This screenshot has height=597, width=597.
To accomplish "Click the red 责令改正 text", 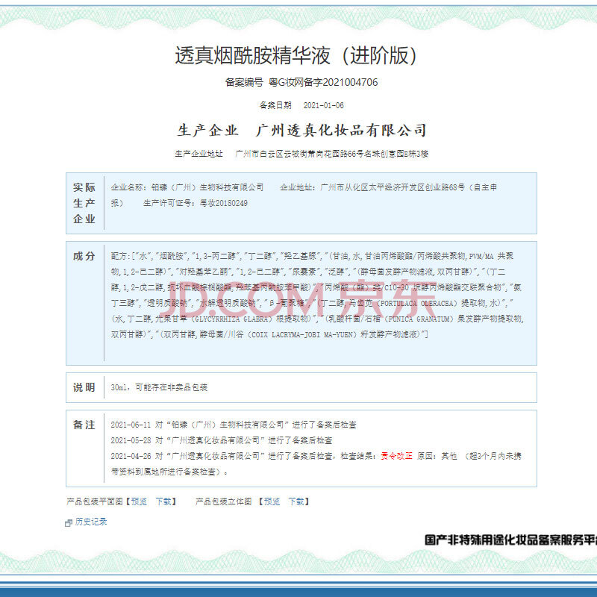I will [x=396, y=454].
